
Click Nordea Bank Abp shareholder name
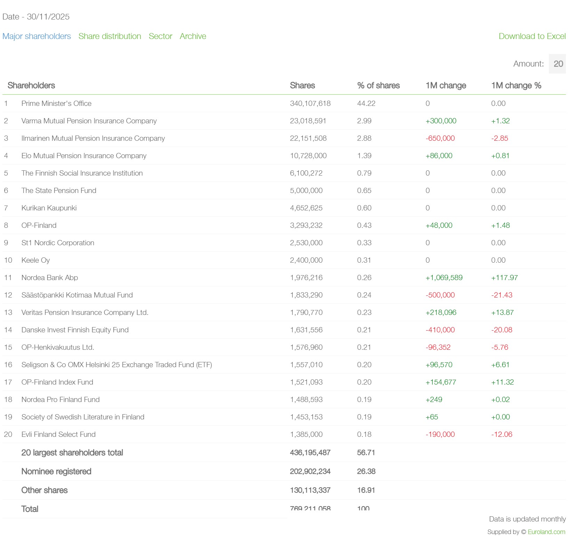pyautogui.click(x=50, y=278)
